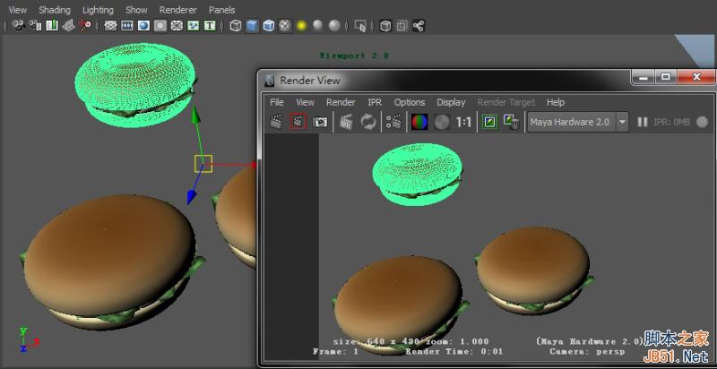This screenshot has height=369, width=717.
Task: Open the Render View File menu
Action: [277, 102]
